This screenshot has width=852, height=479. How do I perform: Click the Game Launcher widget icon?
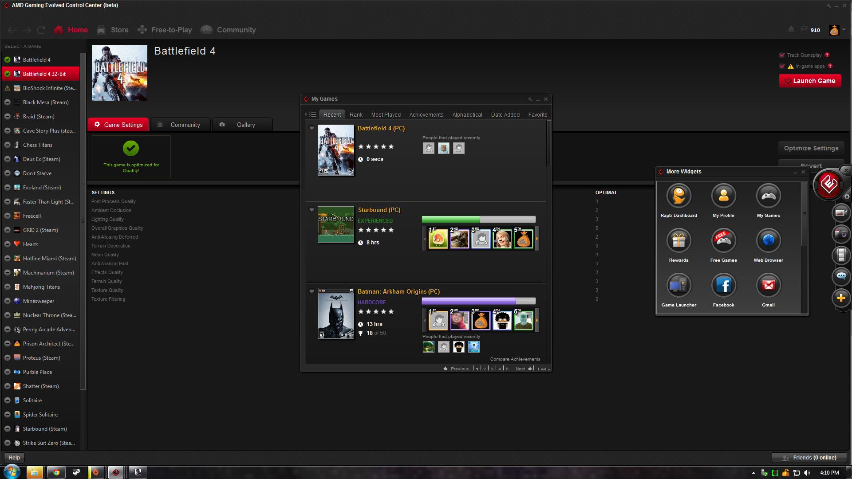678,286
